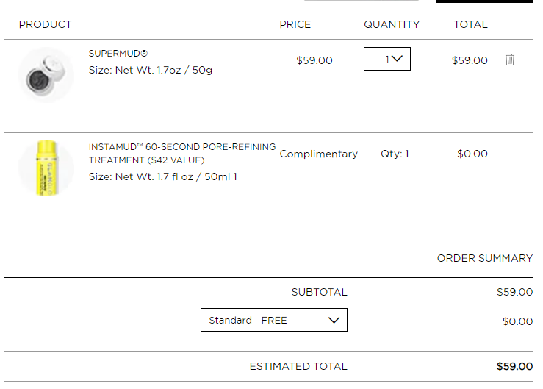543x389 pixels.
Task: Click the $59.00 estimated total amount
Action: [514, 366]
